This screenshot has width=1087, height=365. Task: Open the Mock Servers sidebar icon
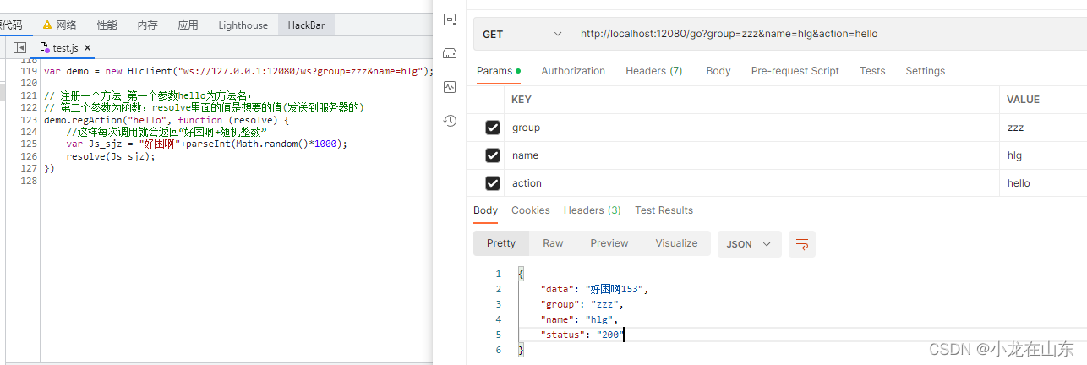pos(450,53)
